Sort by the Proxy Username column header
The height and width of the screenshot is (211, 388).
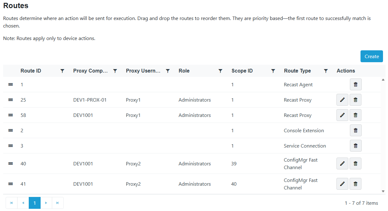tap(143, 71)
